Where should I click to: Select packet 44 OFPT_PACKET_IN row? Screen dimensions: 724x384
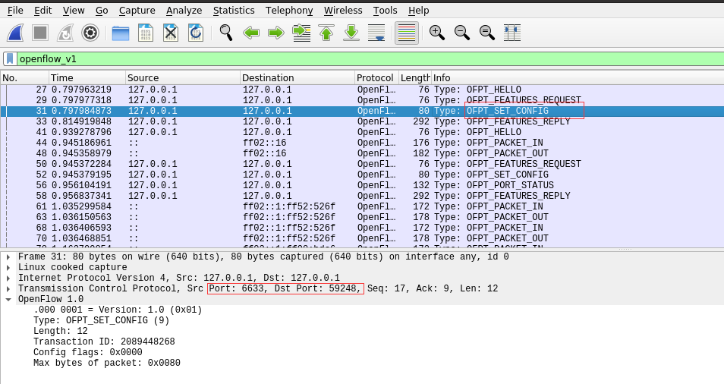(x=362, y=143)
